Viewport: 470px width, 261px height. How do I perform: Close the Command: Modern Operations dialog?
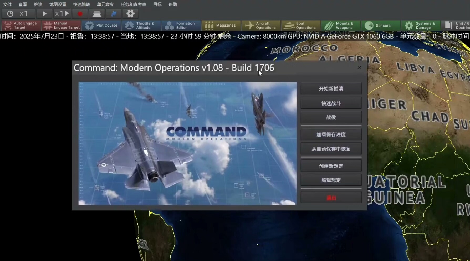pos(359,68)
